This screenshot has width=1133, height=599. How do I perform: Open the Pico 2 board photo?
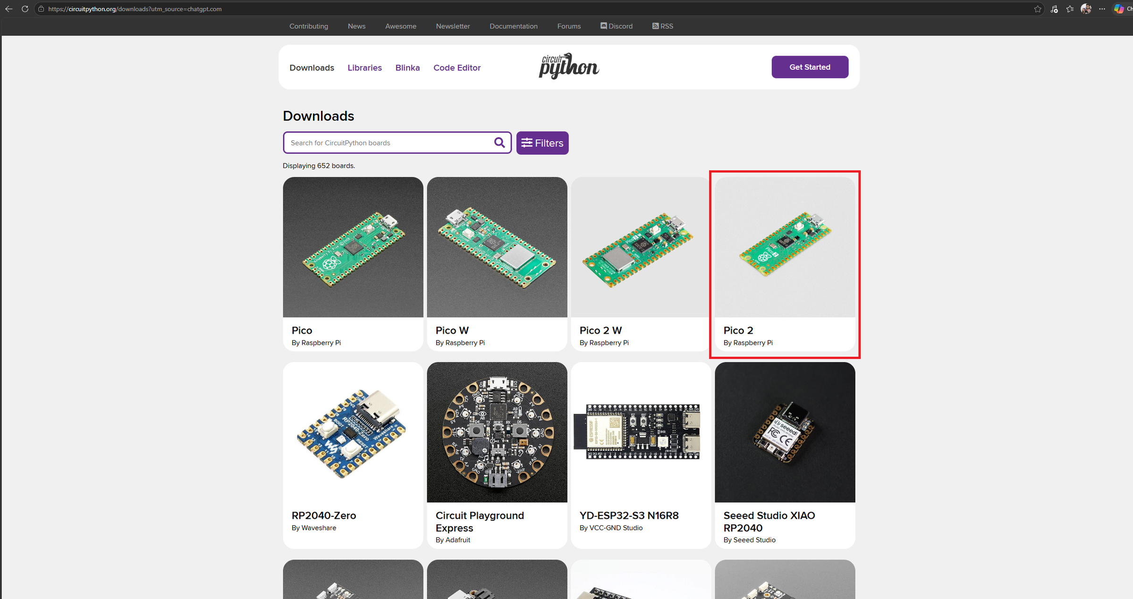click(785, 247)
